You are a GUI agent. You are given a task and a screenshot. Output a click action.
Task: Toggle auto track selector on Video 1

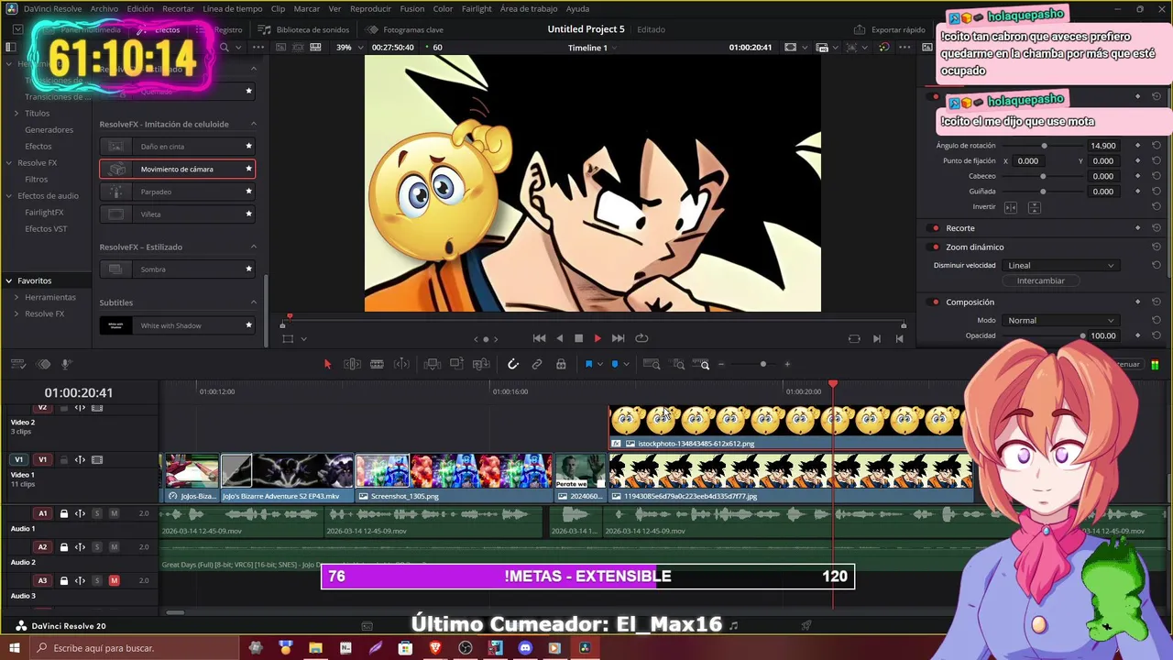(80, 459)
